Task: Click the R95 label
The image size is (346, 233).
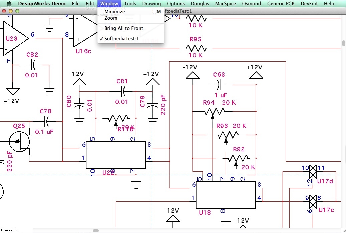Action: pyautogui.click(x=196, y=39)
